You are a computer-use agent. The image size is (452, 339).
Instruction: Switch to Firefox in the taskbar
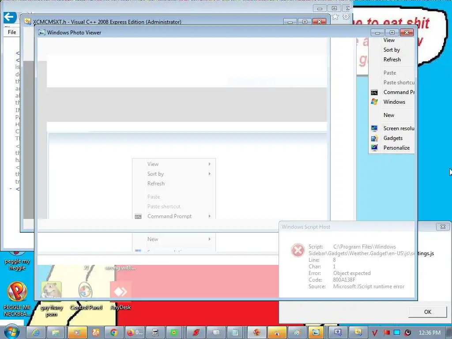(135, 332)
